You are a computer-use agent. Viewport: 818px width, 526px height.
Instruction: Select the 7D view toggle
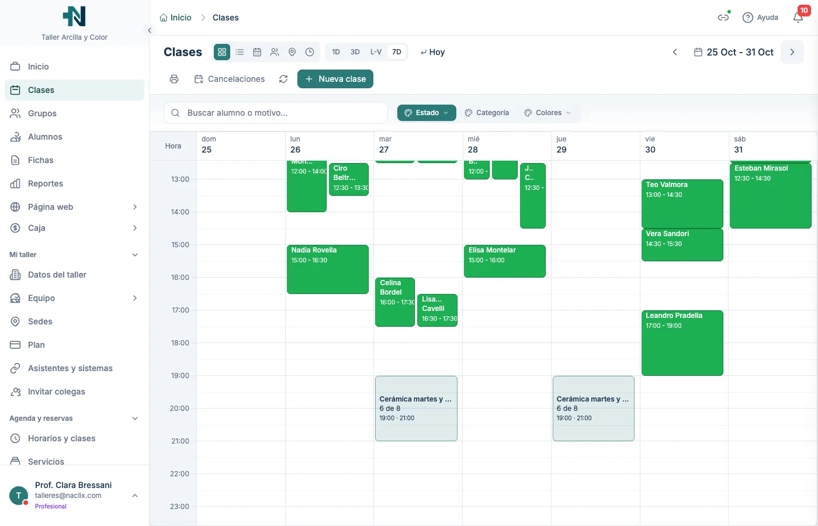(x=397, y=52)
